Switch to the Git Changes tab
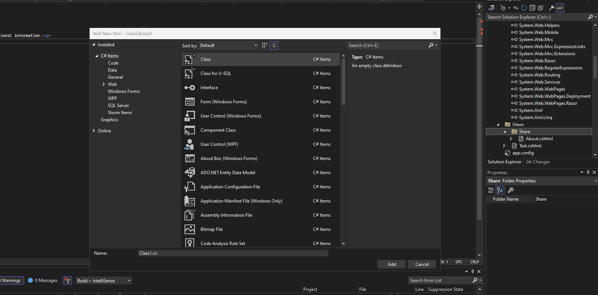 [538, 162]
